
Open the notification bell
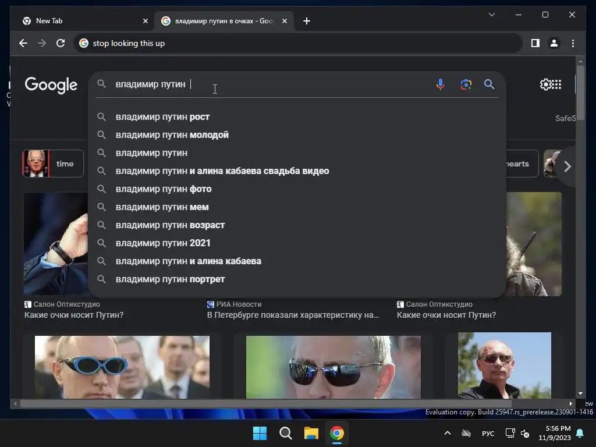click(580, 433)
